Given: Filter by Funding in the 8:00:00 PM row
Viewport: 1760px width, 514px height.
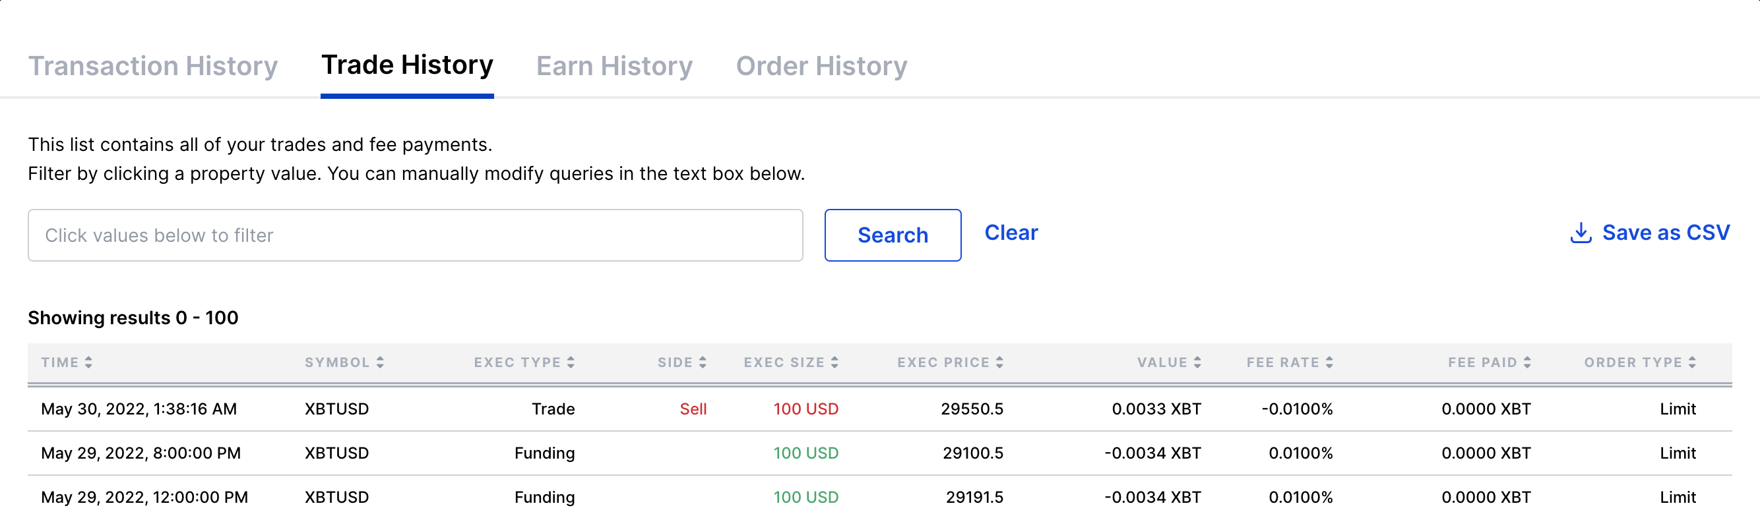Looking at the screenshot, I should (x=544, y=453).
